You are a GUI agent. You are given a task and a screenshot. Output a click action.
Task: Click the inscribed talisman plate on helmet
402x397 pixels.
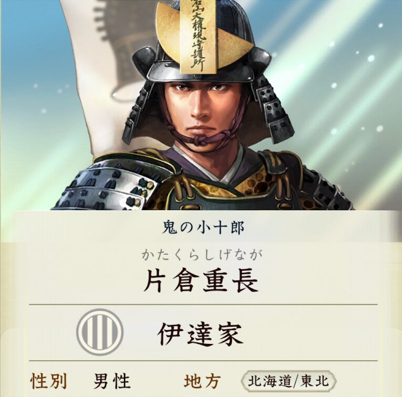click(199, 37)
